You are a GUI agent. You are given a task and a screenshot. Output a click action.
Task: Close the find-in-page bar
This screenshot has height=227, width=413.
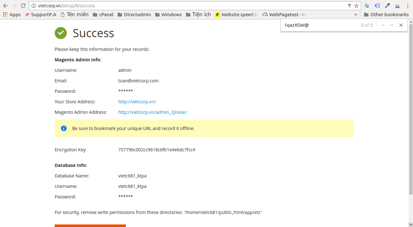401,25
